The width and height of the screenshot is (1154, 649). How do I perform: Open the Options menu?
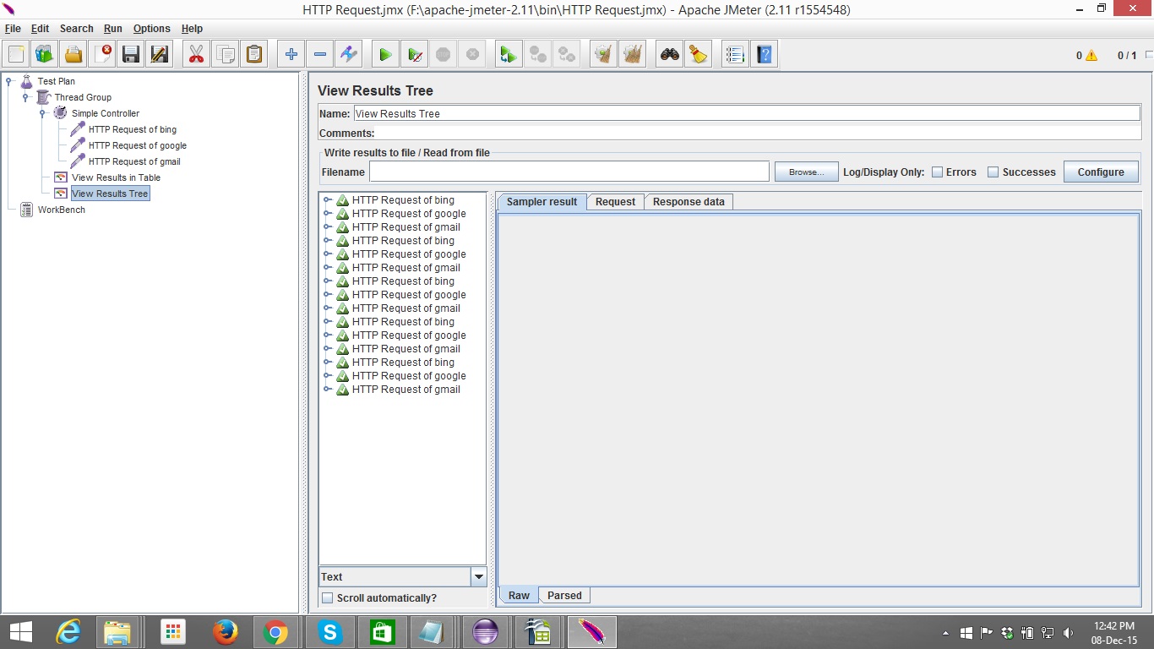[152, 29]
